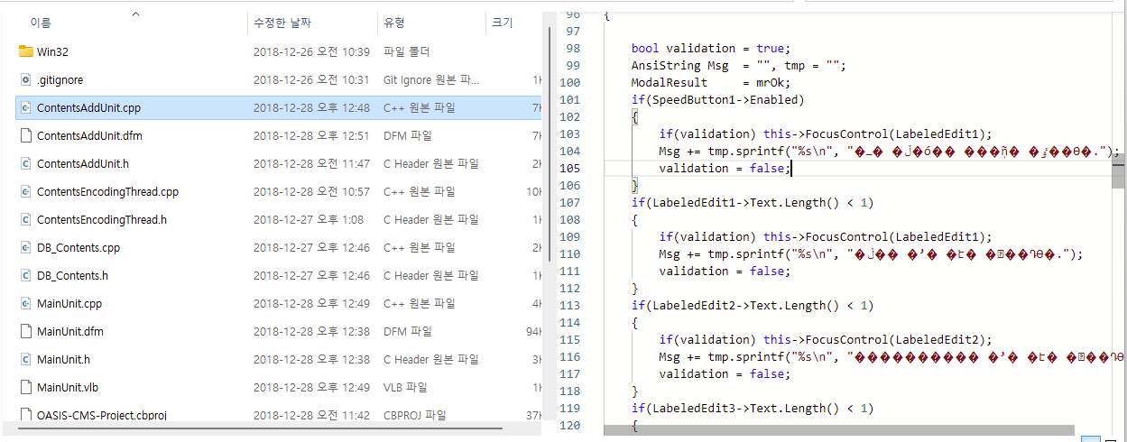Click the if(LabeledEdit1->Text.Length() < 1) line
Screen dimensions: 1127x442
coord(753,202)
